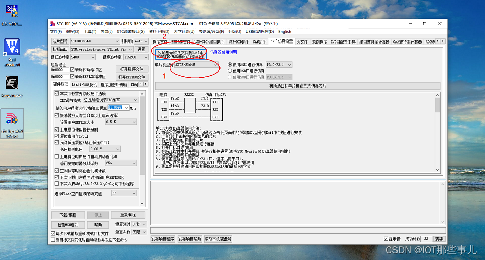
Task: Open chip model STC8H8K64U dropdown beside 芯片型号
Action: (95, 41)
